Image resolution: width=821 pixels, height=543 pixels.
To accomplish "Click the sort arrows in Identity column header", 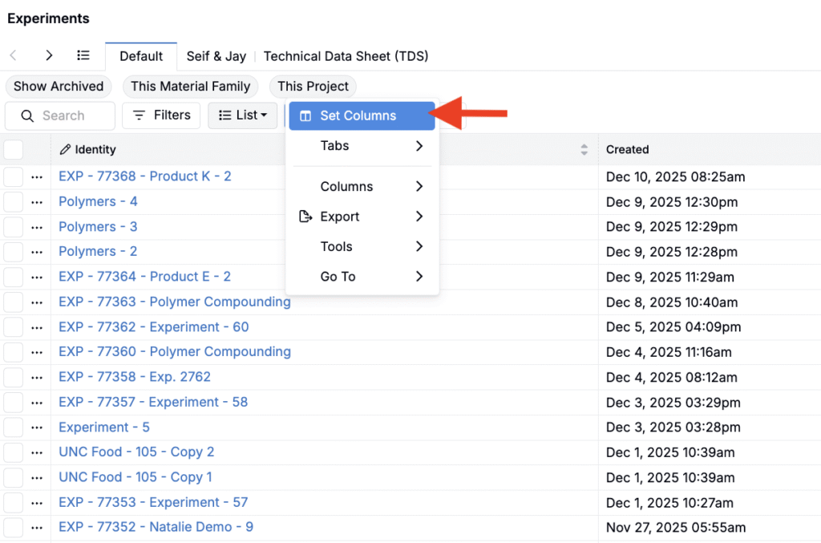I will tap(584, 150).
